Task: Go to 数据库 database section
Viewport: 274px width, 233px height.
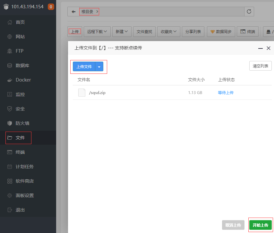Action: [x=22, y=65]
